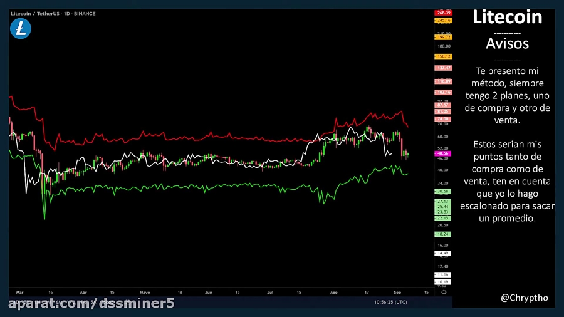This screenshot has width=564, height=317.
Task: Click the pink 81.05 price level
Action: tap(442, 112)
